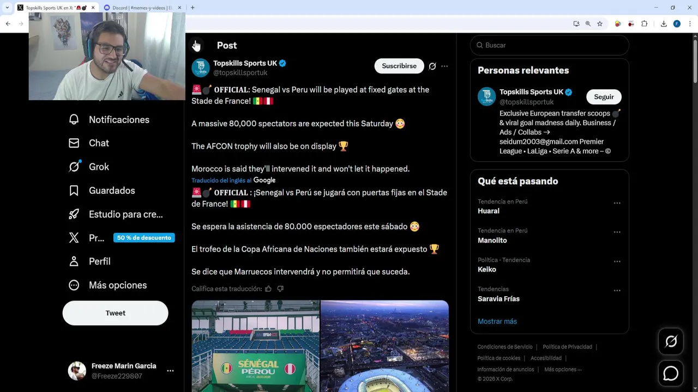Click the bookmark Guardados icon
Screen dimensions: 698x392
[74, 191]
